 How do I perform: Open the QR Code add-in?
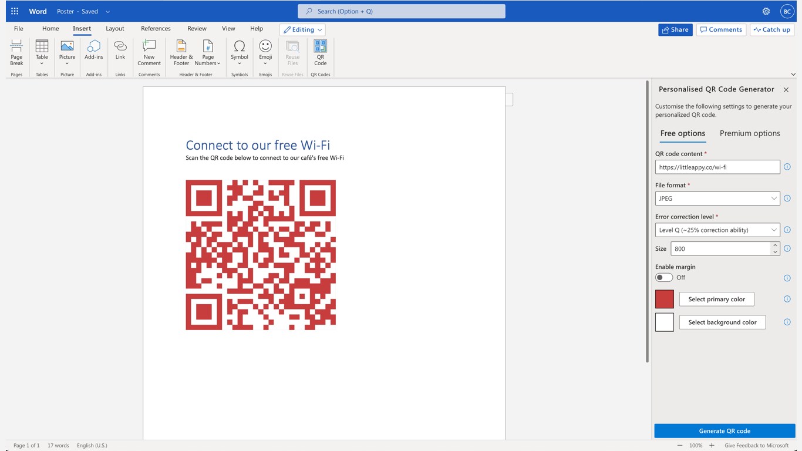coord(320,53)
